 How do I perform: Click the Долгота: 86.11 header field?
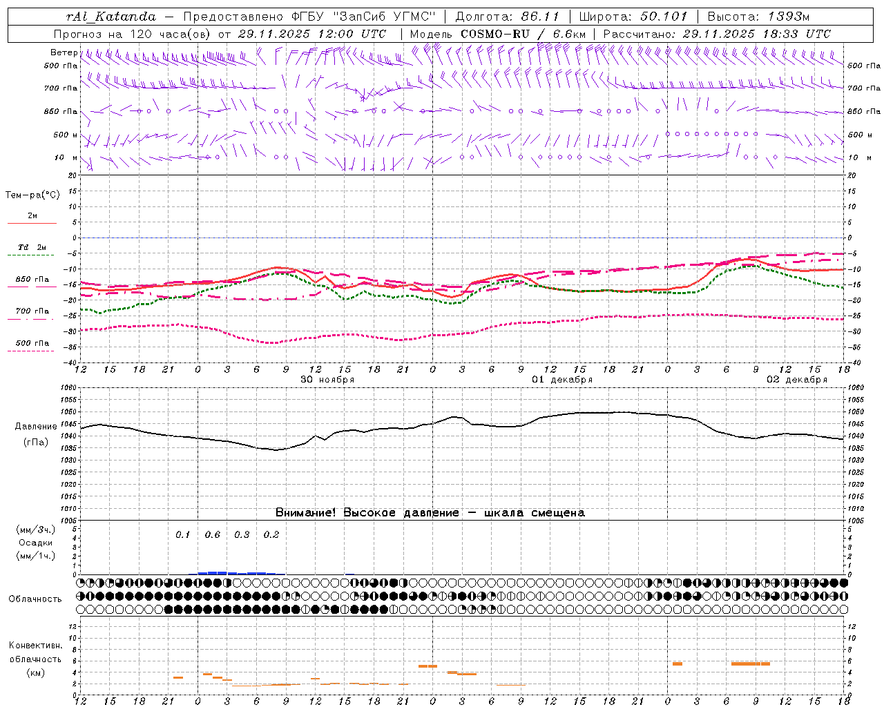pos(508,17)
